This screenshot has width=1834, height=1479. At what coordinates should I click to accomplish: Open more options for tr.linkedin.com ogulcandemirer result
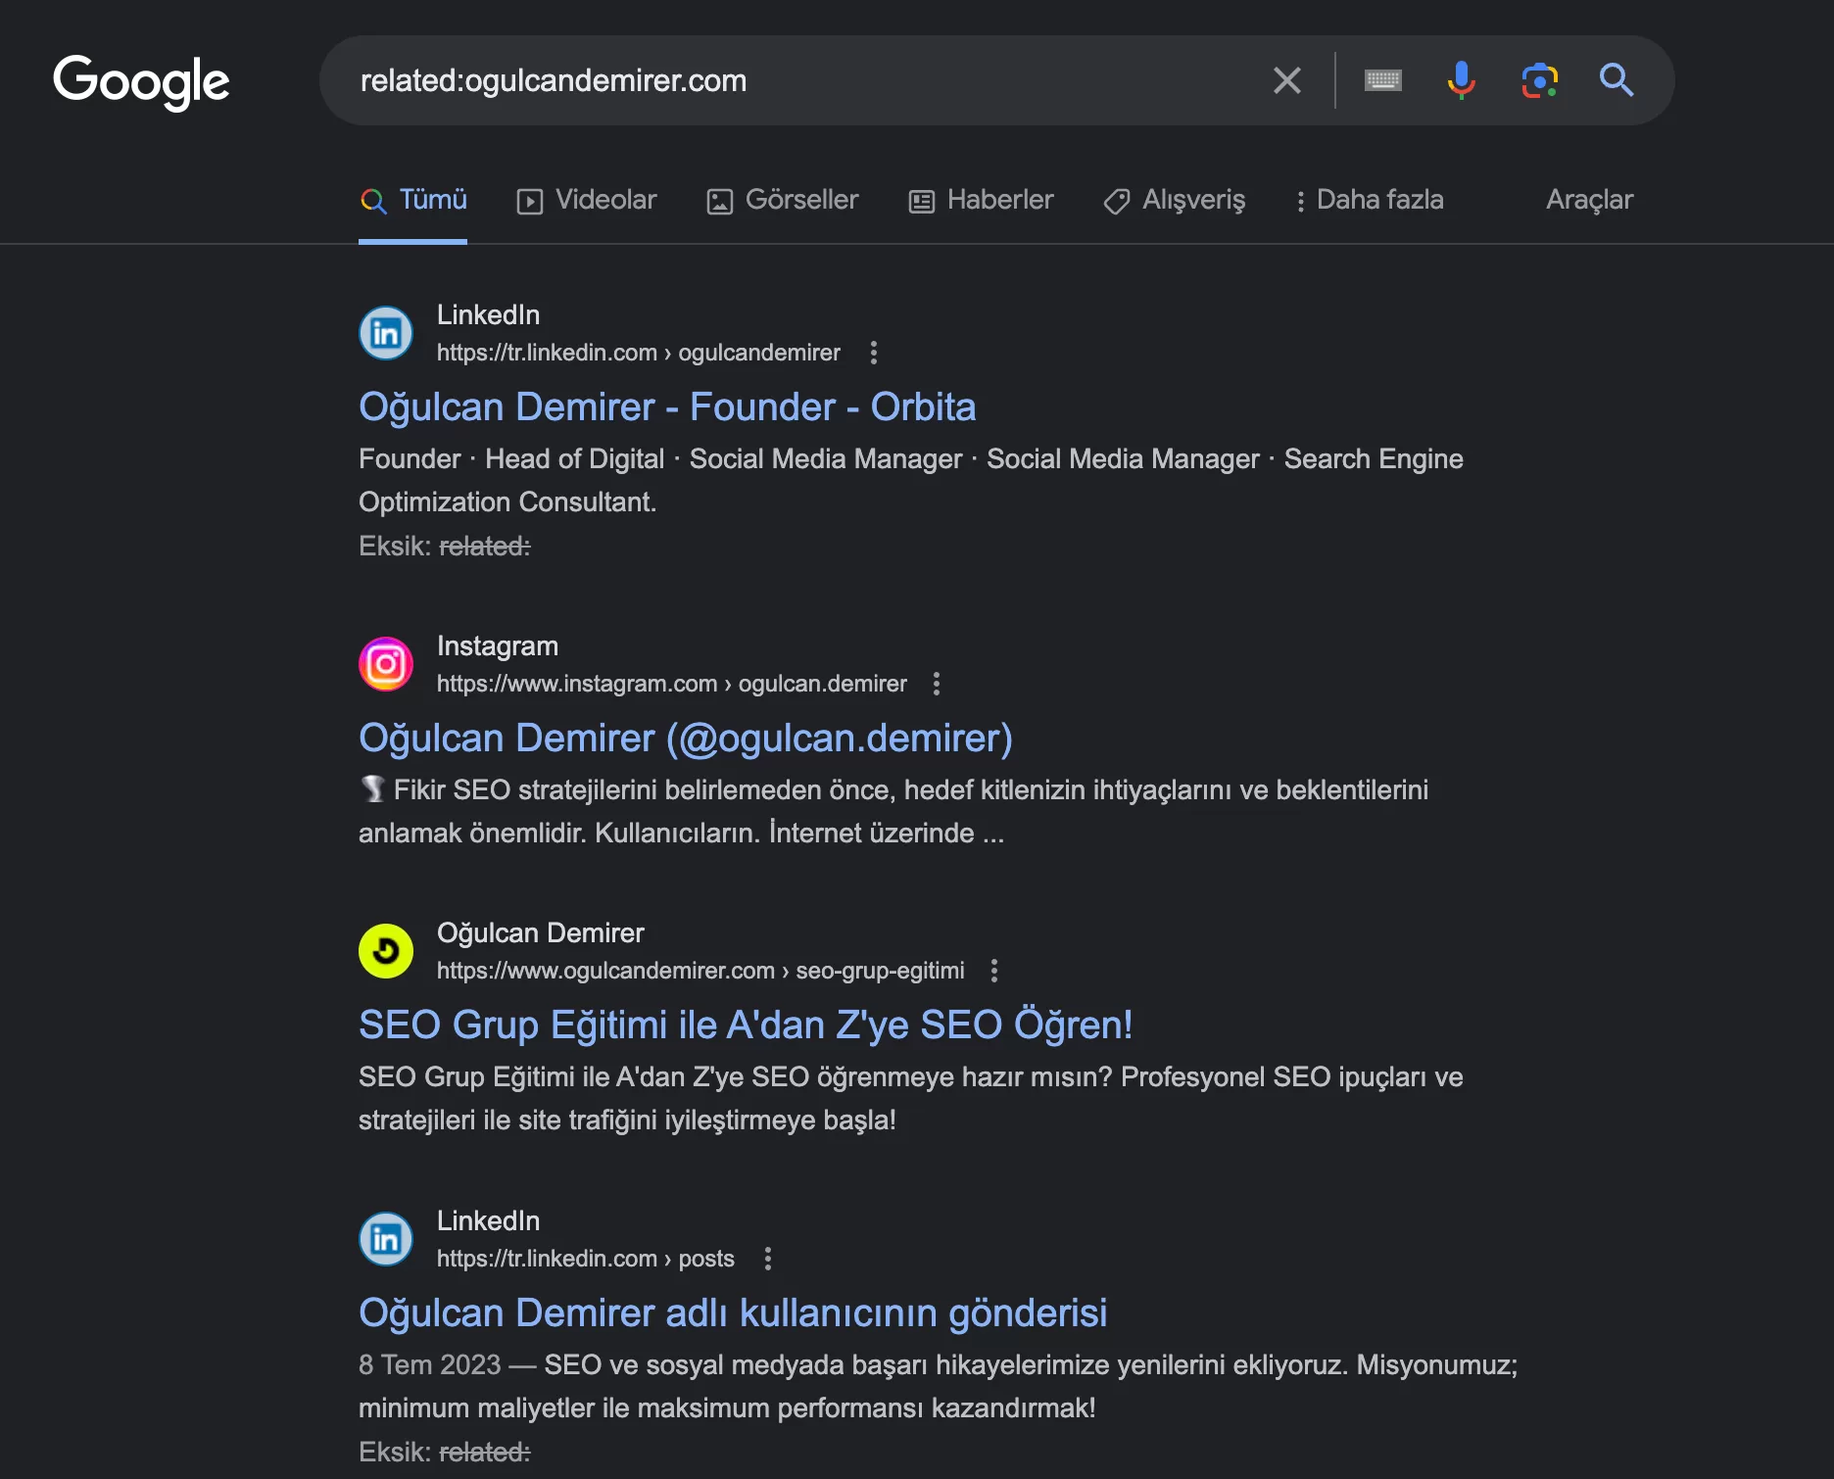874,353
